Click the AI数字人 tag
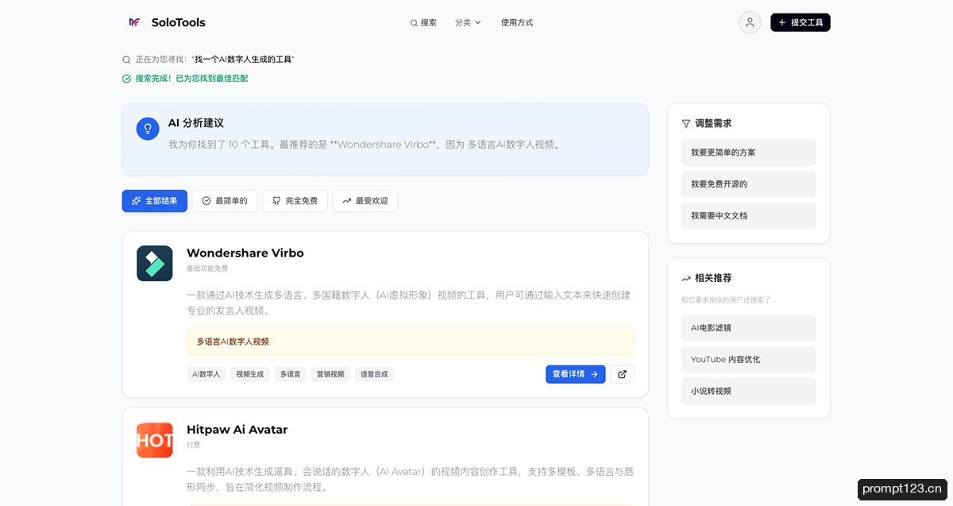Image resolution: width=953 pixels, height=506 pixels. 206,374
